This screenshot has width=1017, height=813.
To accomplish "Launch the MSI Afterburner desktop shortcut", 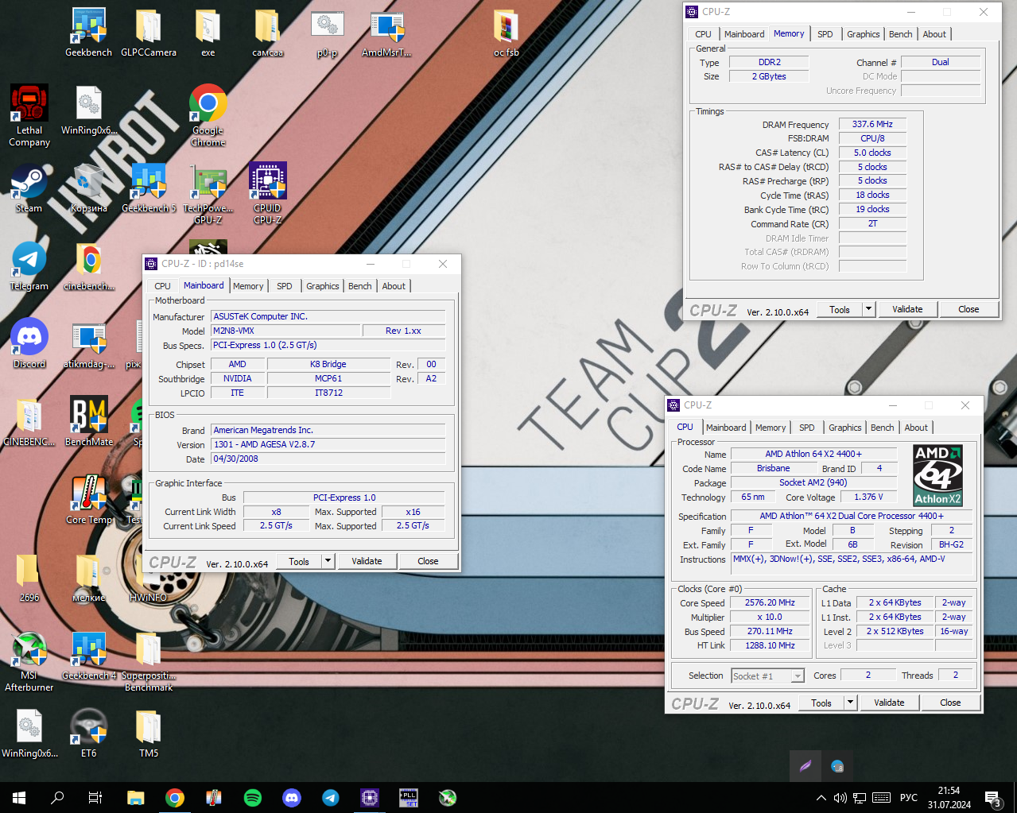I will click(29, 661).
